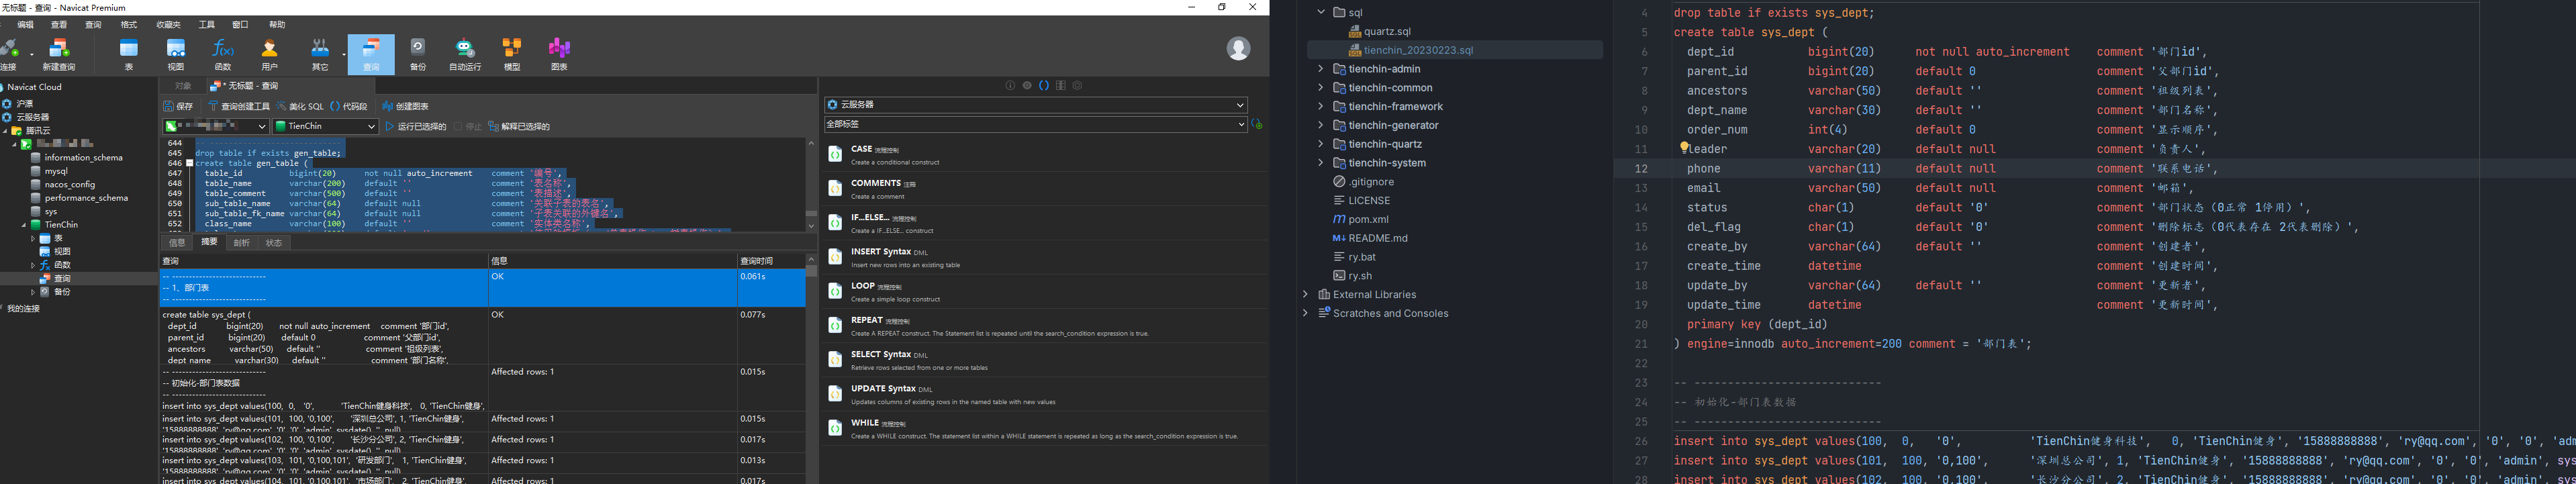Expand External Libraries in project tree
Viewport: 2576px width, 484px height.
click(x=1306, y=294)
